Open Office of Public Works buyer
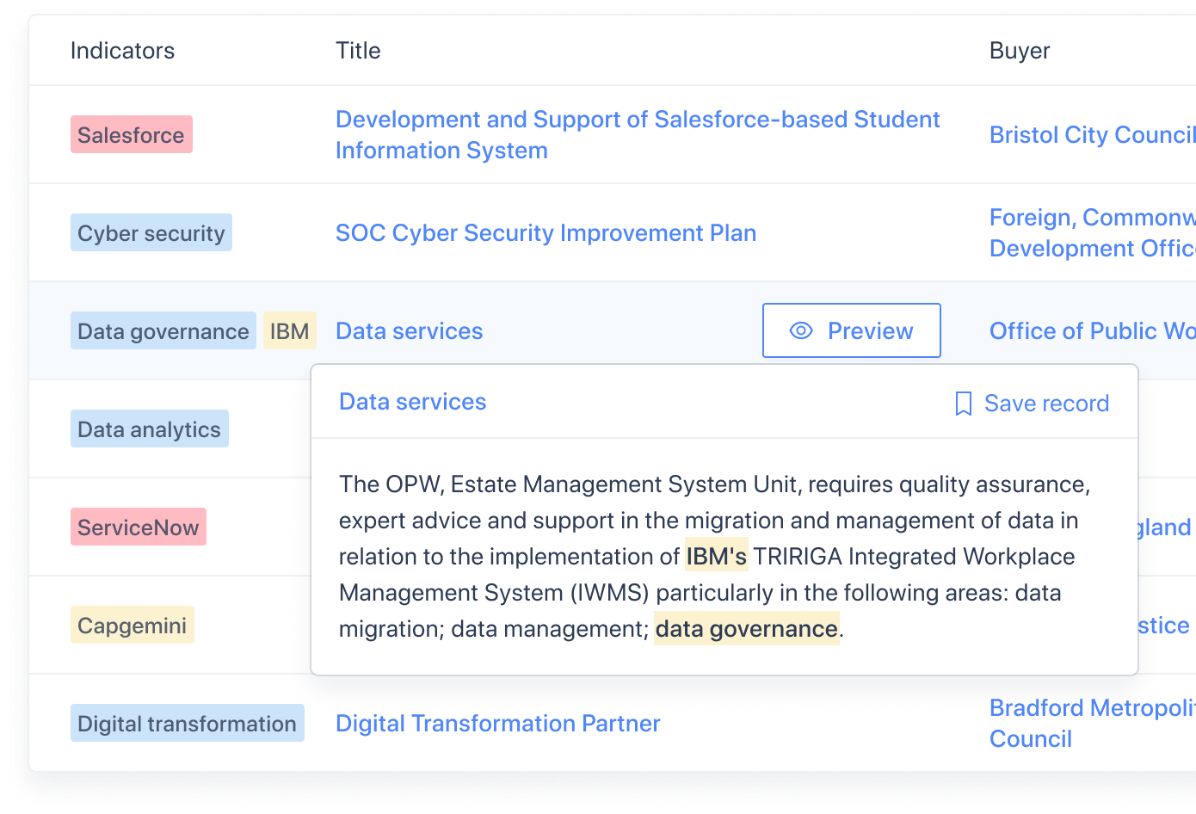This screenshot has width=1196, height=814. coord(1092,330)
